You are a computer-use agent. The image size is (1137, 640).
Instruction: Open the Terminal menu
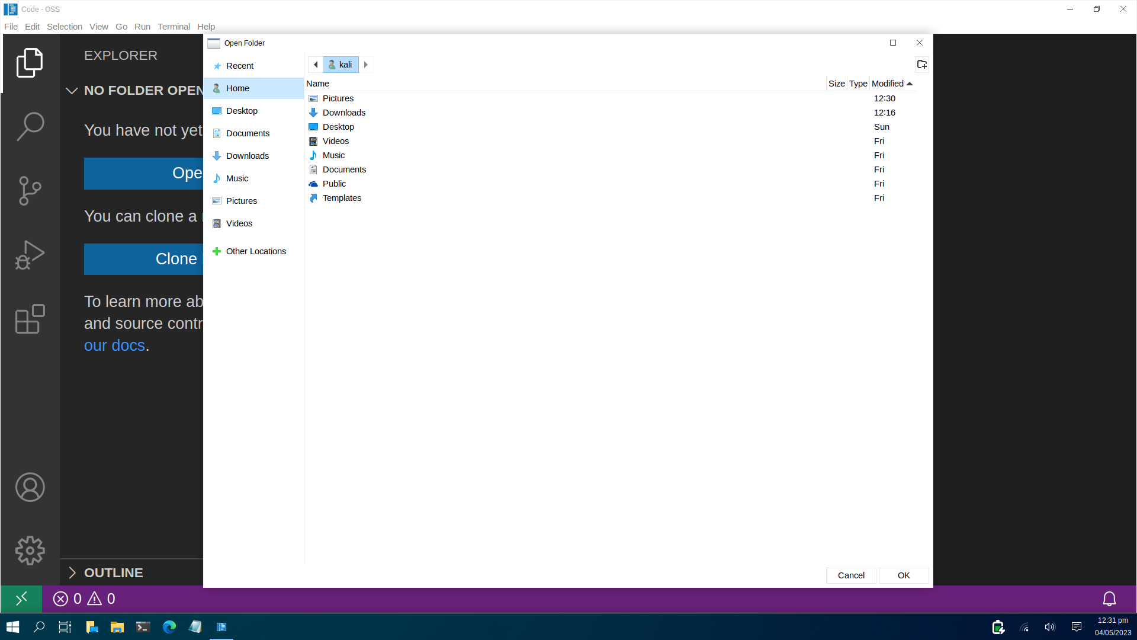pos(174,27)
